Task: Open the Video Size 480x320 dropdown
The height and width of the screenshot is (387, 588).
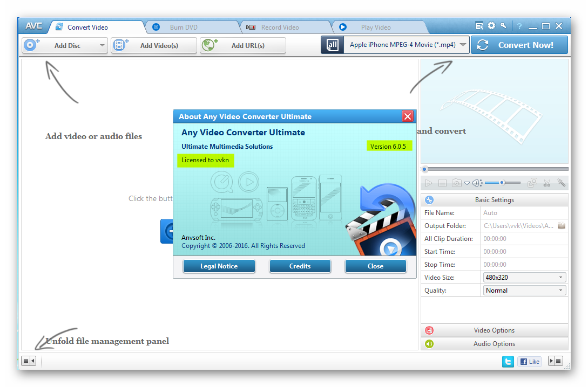Action: tap(524, 278)
